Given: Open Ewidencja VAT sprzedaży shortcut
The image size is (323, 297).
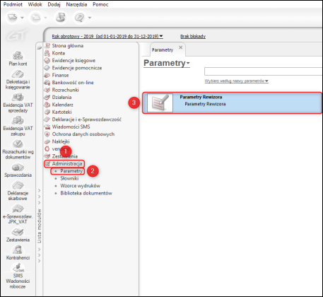Looking at the screenshot, I should pyautogui.click(x=18, y=103).
